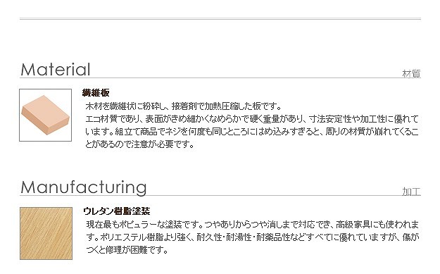440x274 pixels.
Task: Click the Manufacturing section heading
Action: (x=84, y=187)
